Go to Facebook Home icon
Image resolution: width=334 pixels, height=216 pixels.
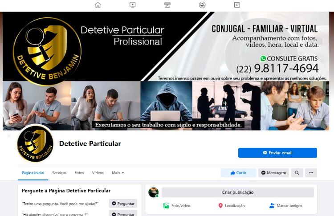(98, 5)
